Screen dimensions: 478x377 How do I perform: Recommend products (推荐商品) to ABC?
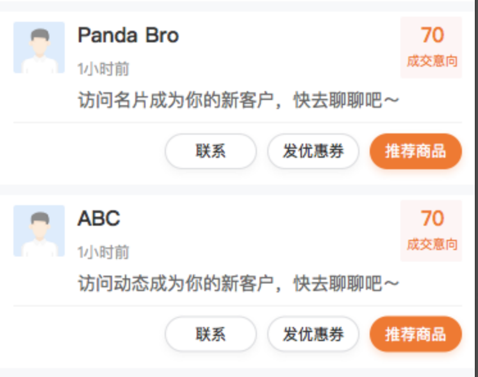(x=415, y=334)
